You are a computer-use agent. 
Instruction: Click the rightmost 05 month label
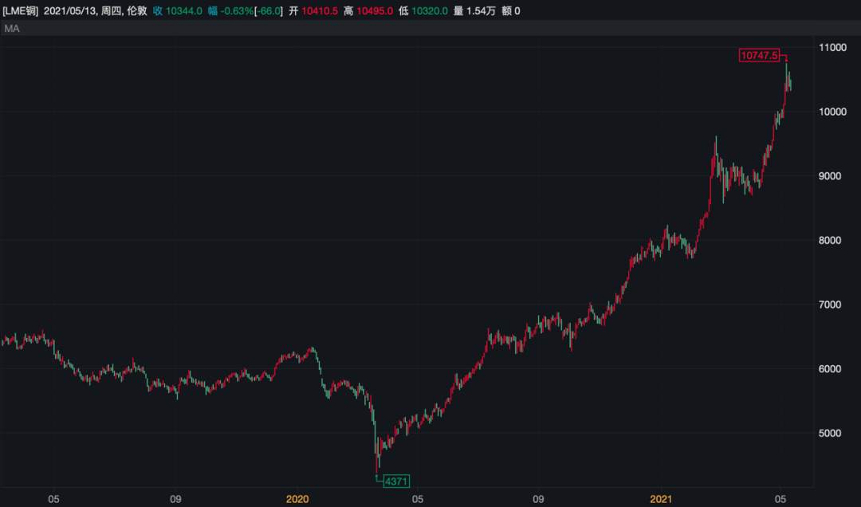click(x=780, y=499)
